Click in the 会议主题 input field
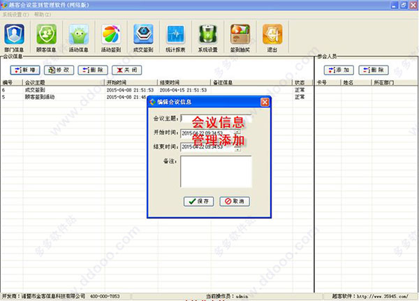This screenshot has width=419, height=301. point(216,118)
